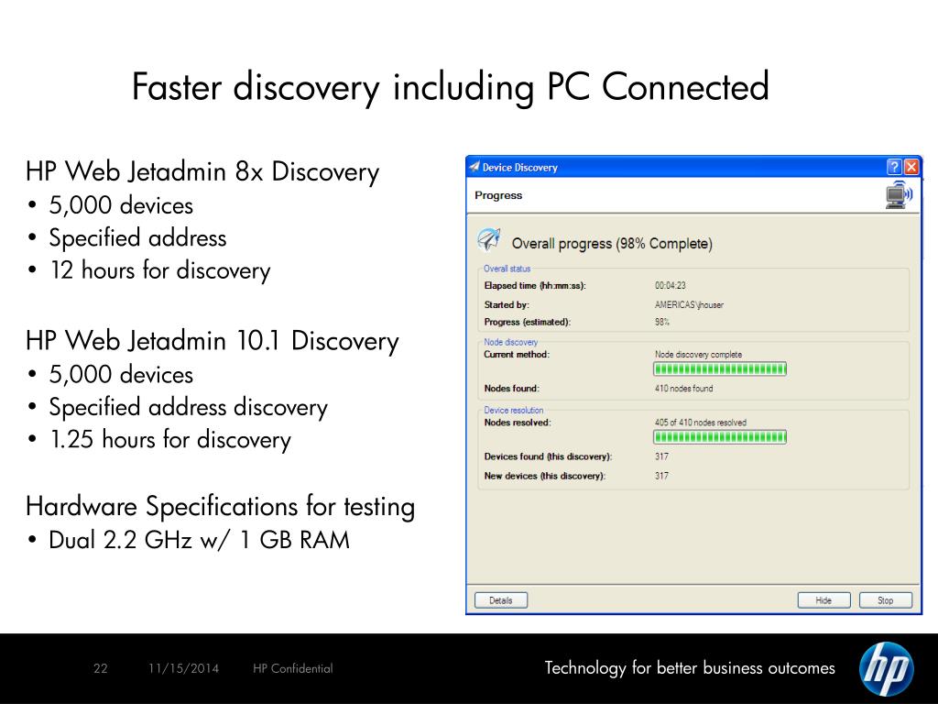
Task: Click 'Technology for better business outcomes' tagline
Action: point(690,667)
